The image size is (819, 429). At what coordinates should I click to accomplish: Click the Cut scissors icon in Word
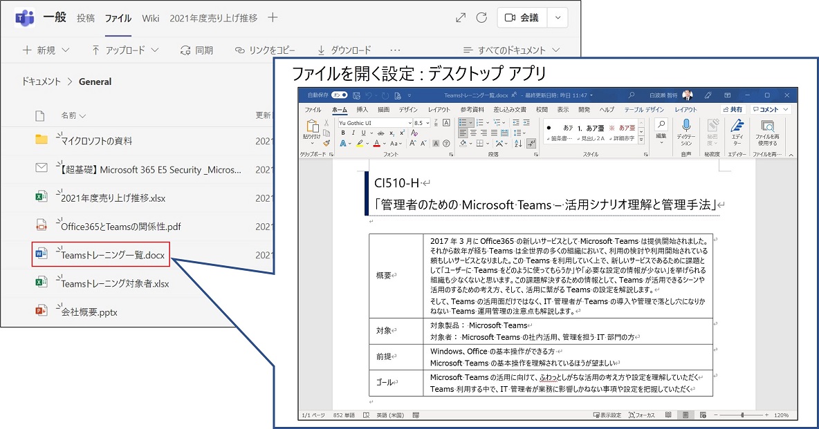pos(327,123)
